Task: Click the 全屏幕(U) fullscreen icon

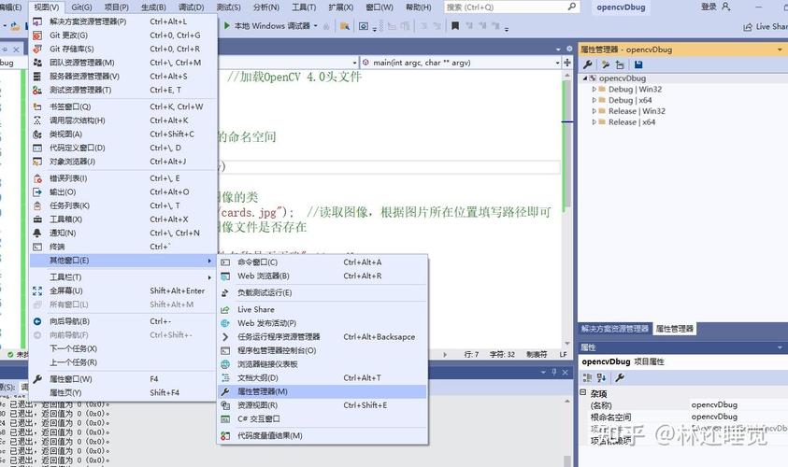Action: [x=37, y=290]
